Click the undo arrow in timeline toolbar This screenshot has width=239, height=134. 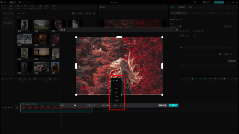click(10, 79)
